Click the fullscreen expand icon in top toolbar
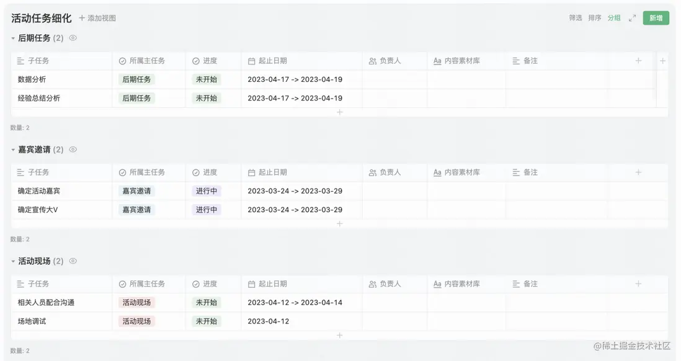 pos(632,18)
